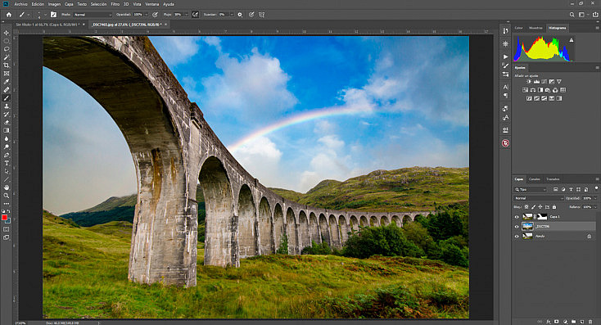Add an Invert adjustment
Image resolution: width=601 pixels, height=325 pixels.
[529, 98]
